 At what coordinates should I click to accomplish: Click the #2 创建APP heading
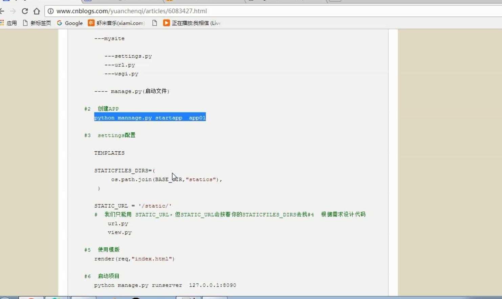[x=102, y=109]
